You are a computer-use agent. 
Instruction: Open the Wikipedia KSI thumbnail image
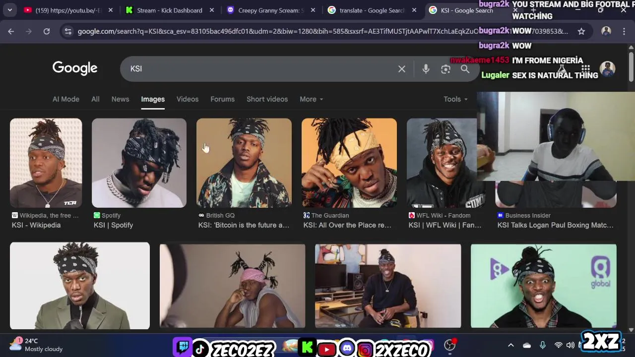coord(46,163)
